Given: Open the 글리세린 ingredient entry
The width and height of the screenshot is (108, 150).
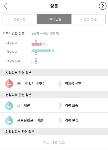Looking at the screenshot, I should [24, 105].
